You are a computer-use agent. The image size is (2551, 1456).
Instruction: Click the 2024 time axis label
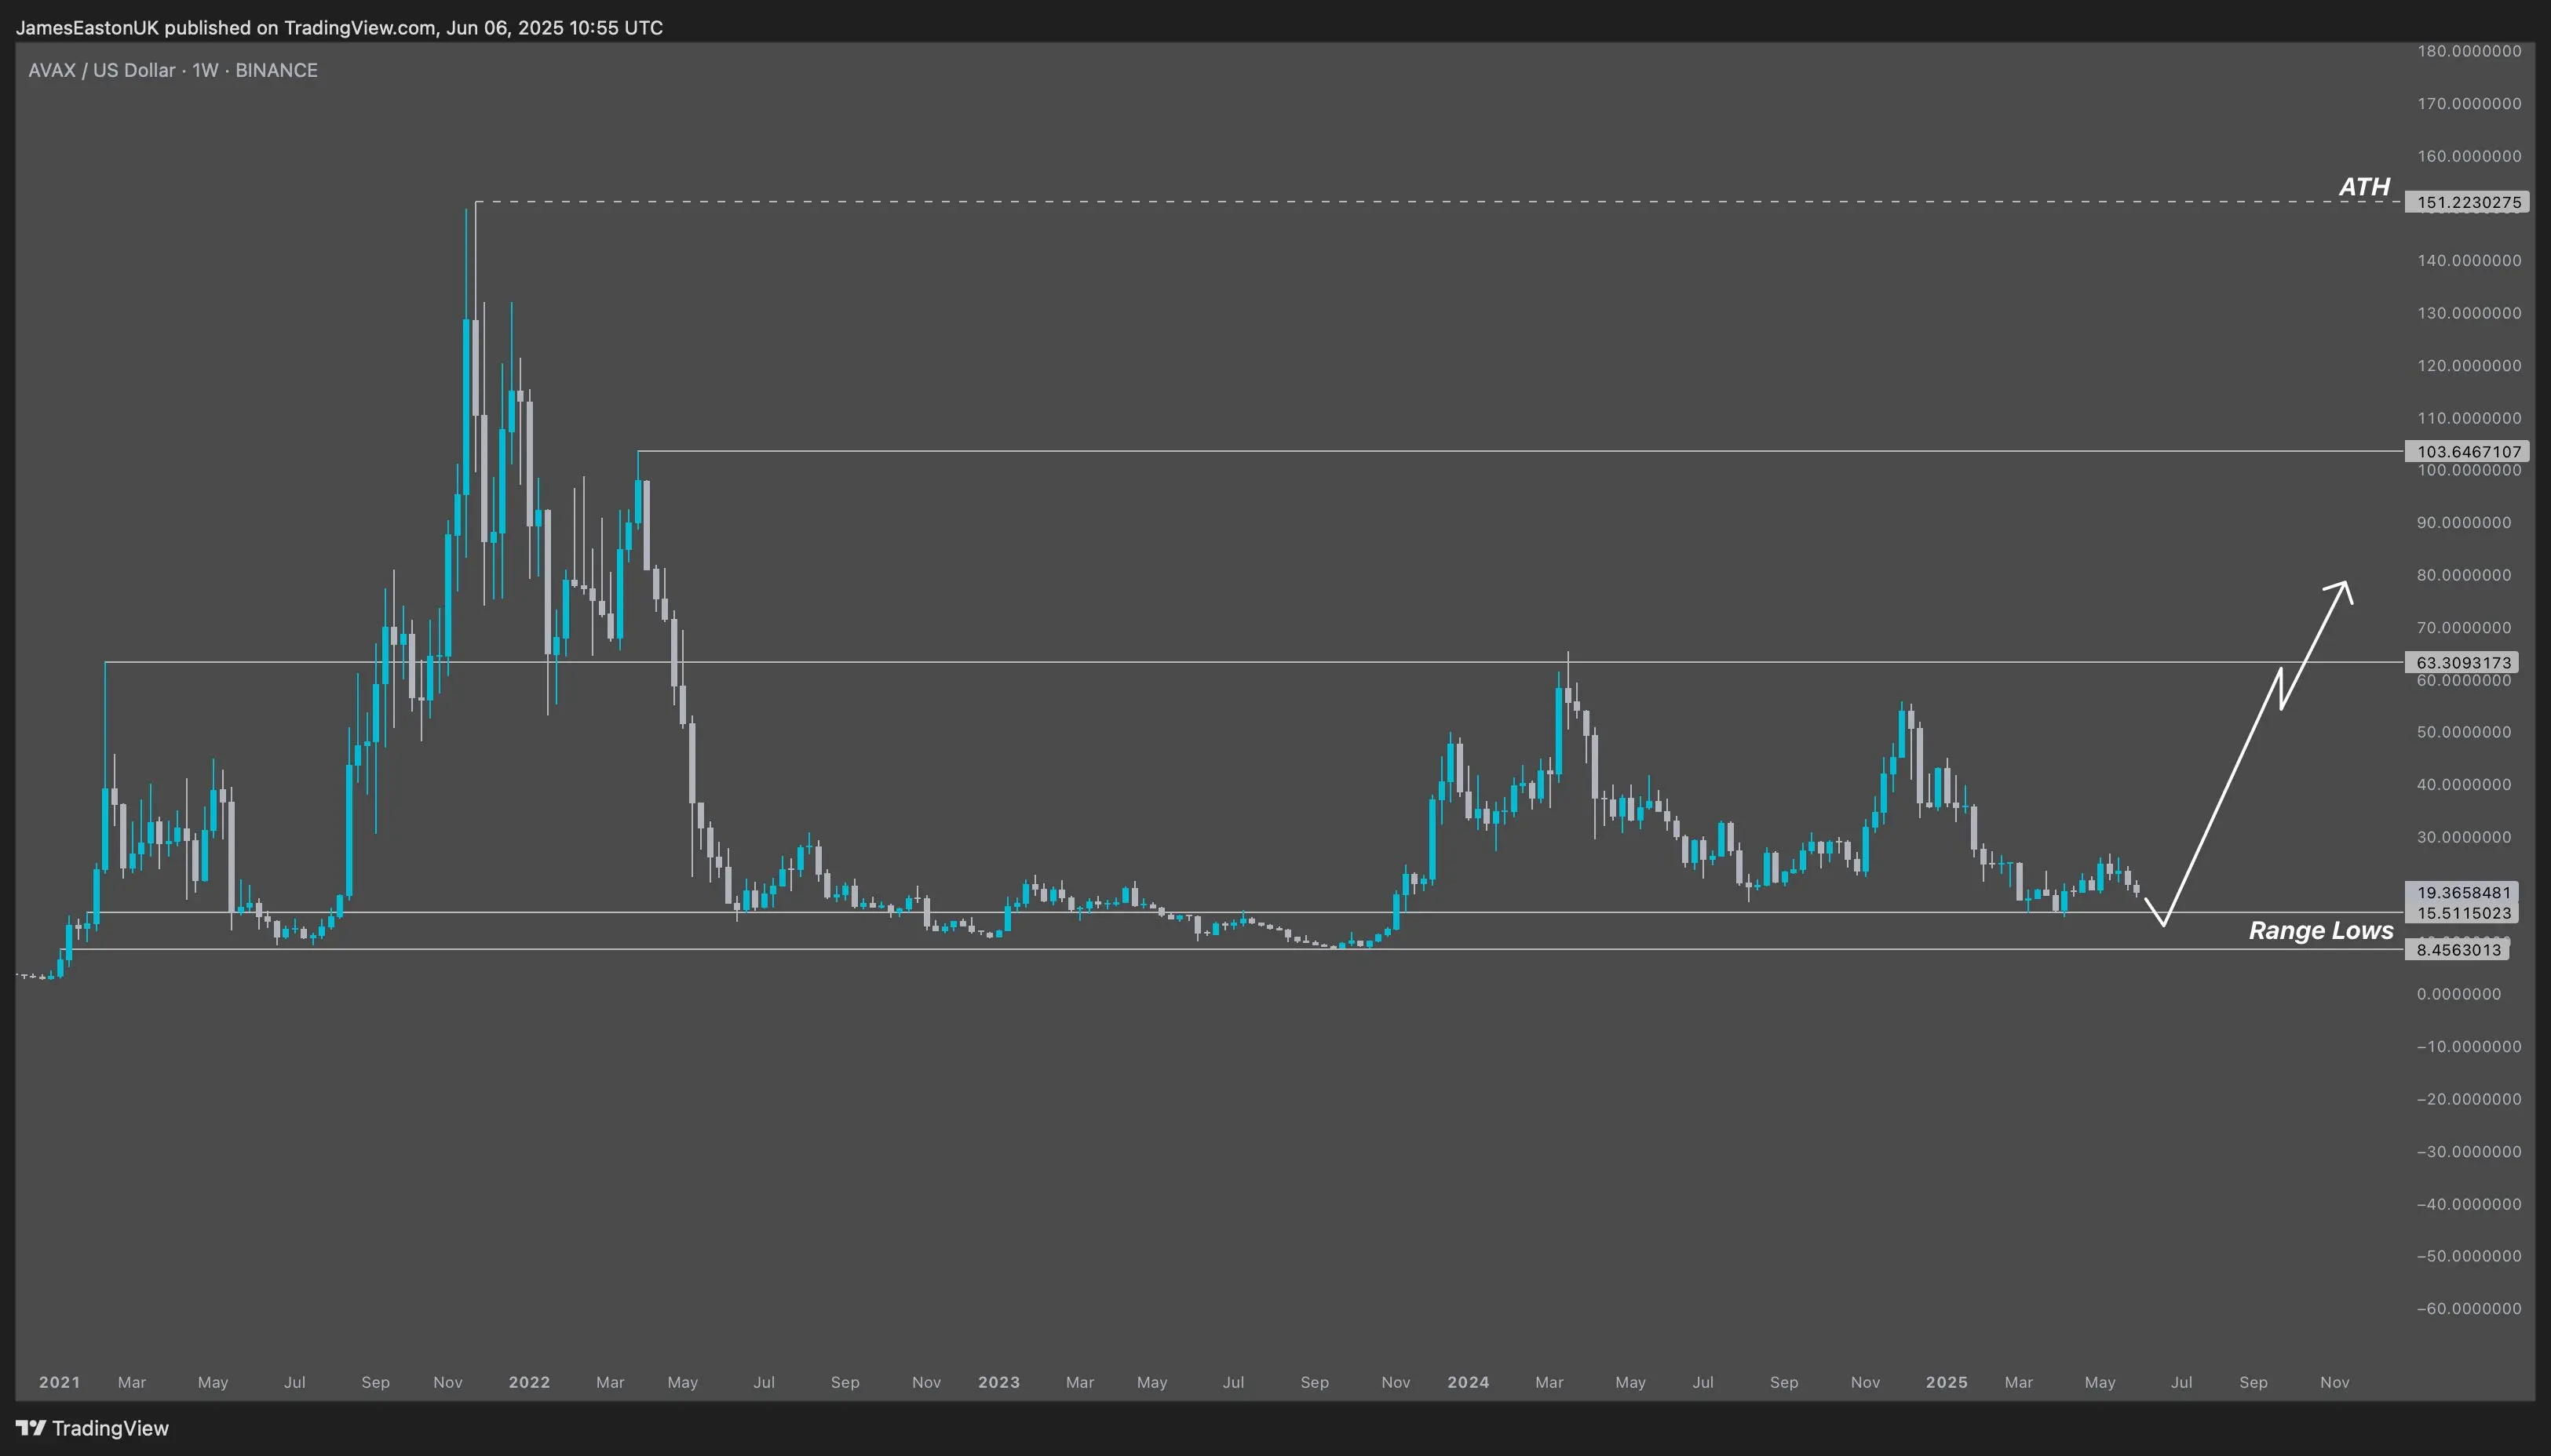[1468, 1382]
